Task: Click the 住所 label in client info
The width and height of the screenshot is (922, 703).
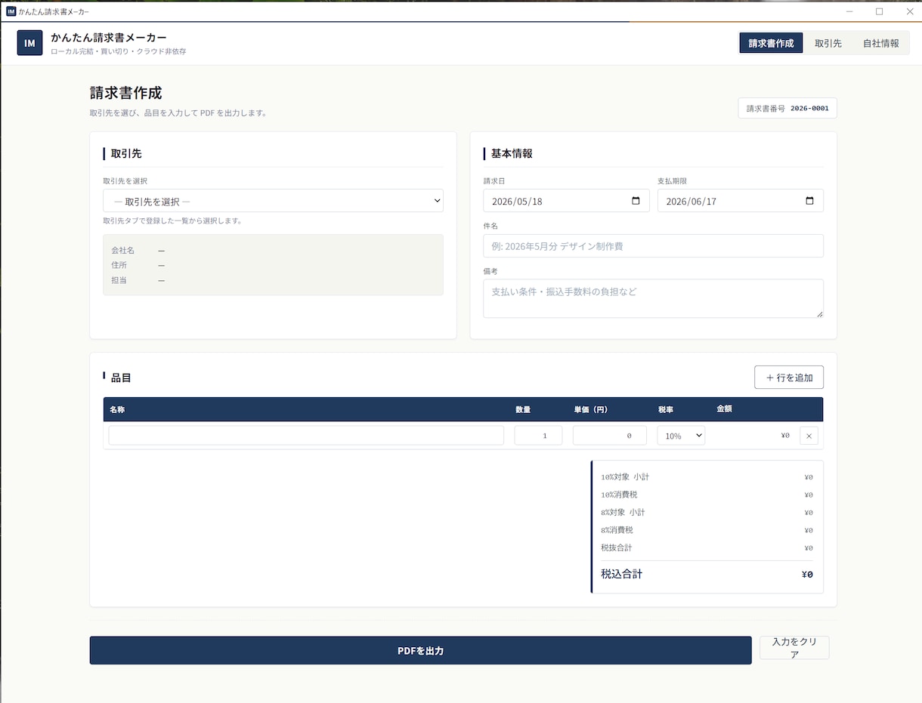Action: pyautogui.click(x=119, y=265)
